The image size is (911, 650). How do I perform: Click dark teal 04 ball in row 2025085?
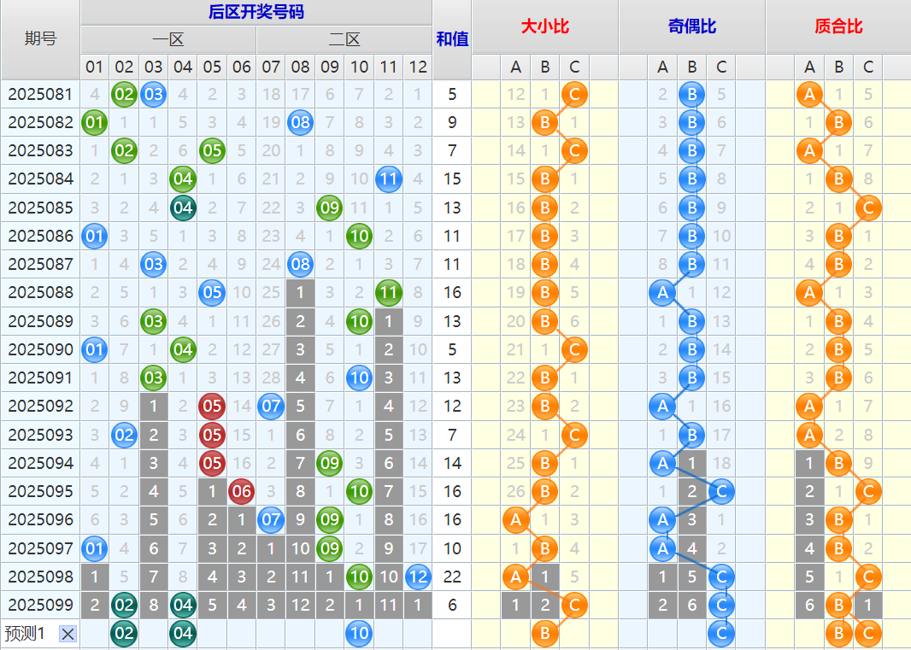183,208
